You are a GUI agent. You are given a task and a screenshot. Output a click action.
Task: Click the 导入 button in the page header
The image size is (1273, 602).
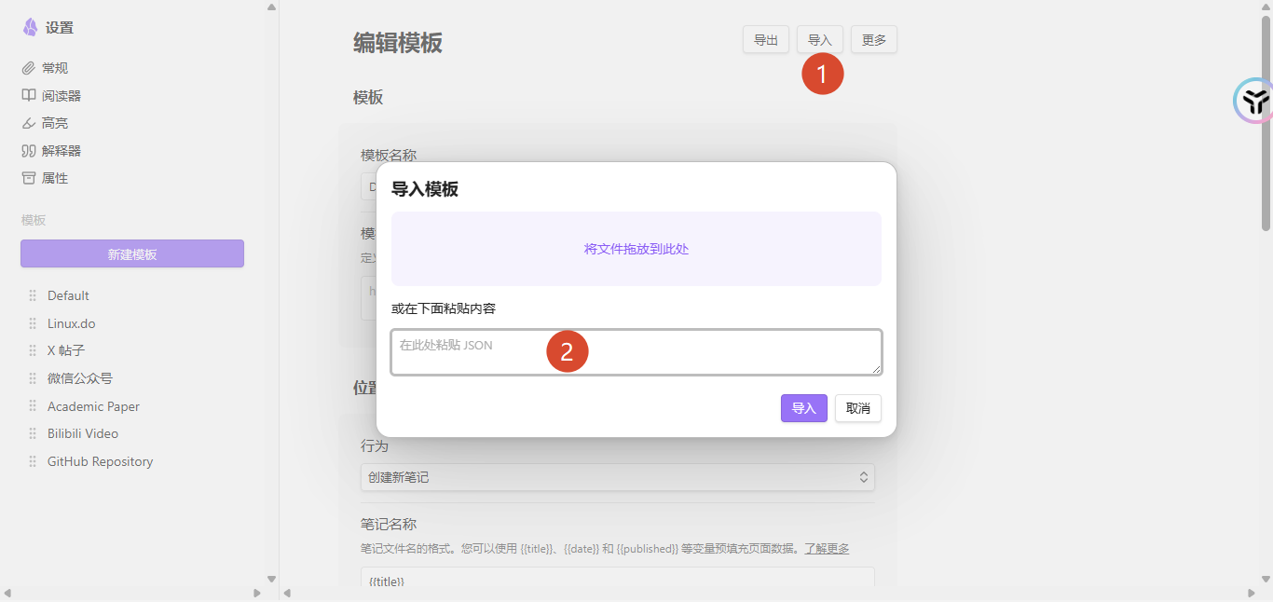coord(820,39)
